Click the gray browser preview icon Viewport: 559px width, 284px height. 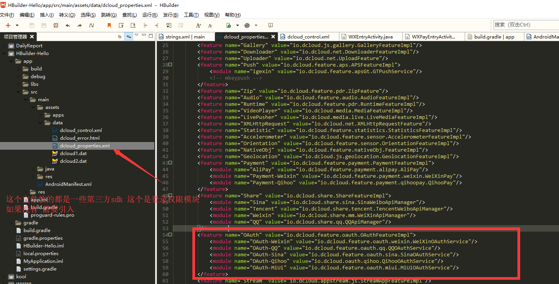pos(247,25)
